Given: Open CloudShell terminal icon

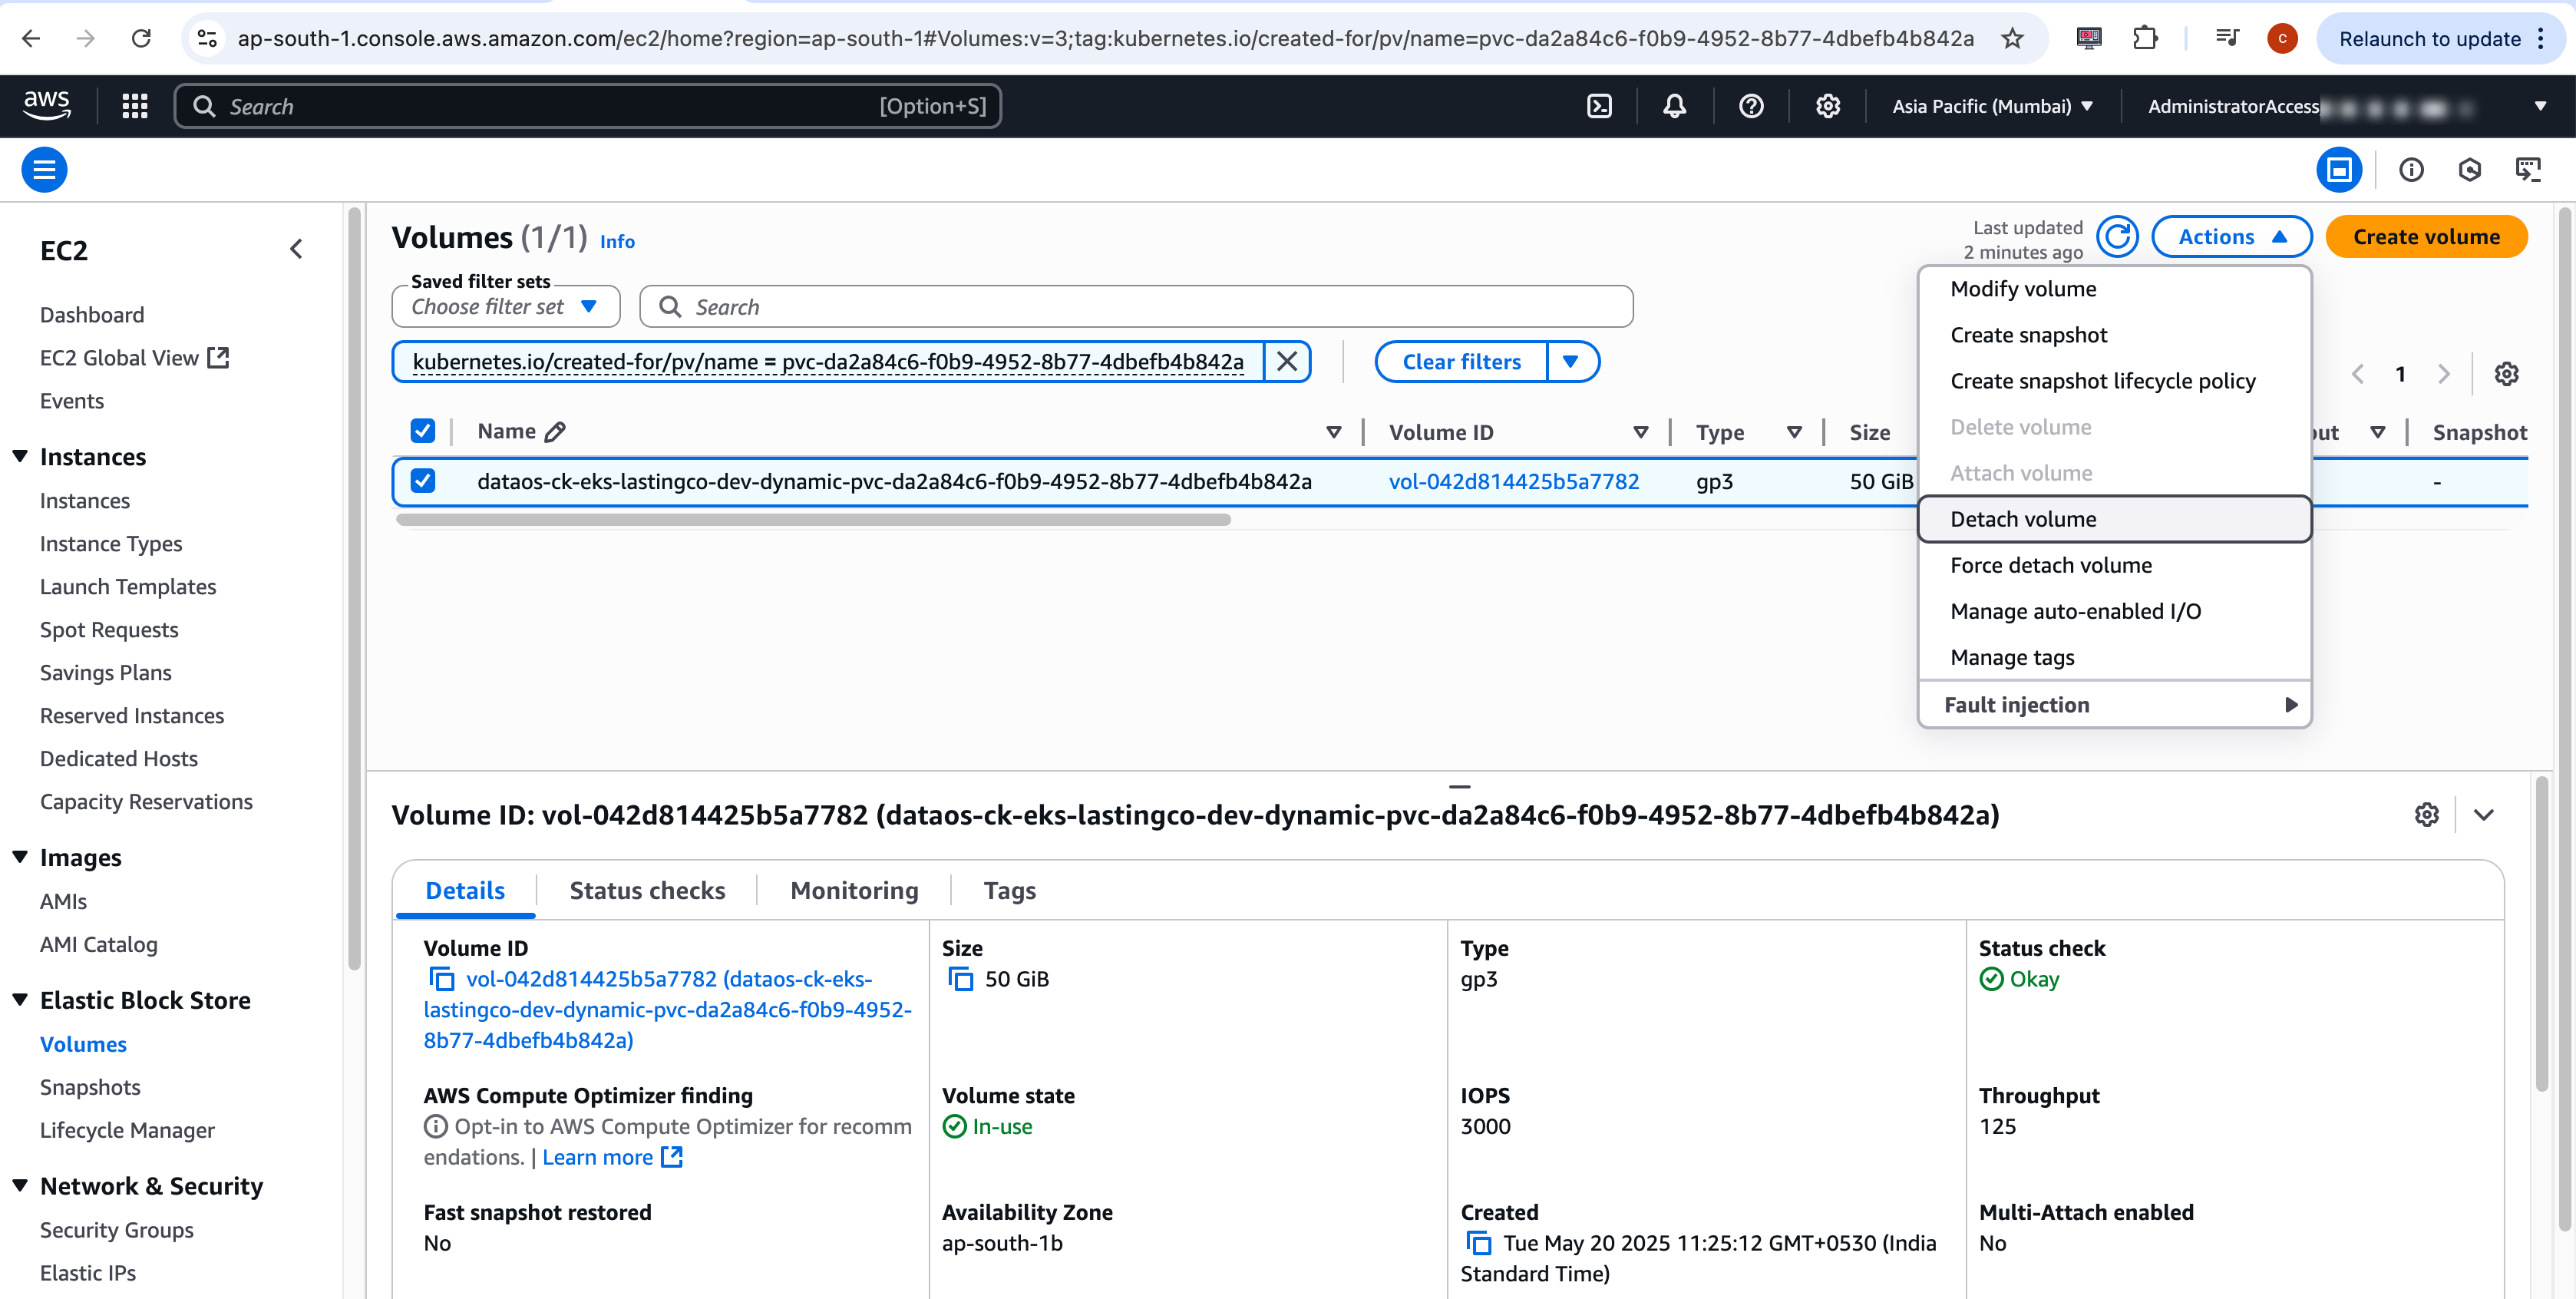Looking at the screenshot, I should click(1599, 106).
